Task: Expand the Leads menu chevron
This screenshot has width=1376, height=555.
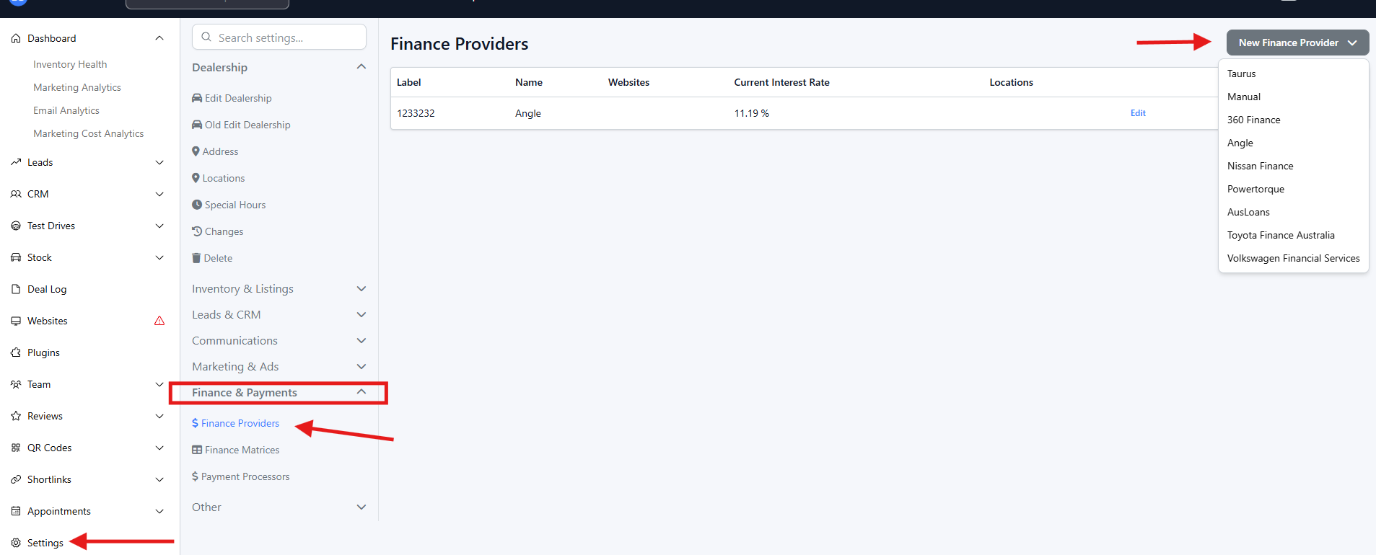Action: point(159,162)
